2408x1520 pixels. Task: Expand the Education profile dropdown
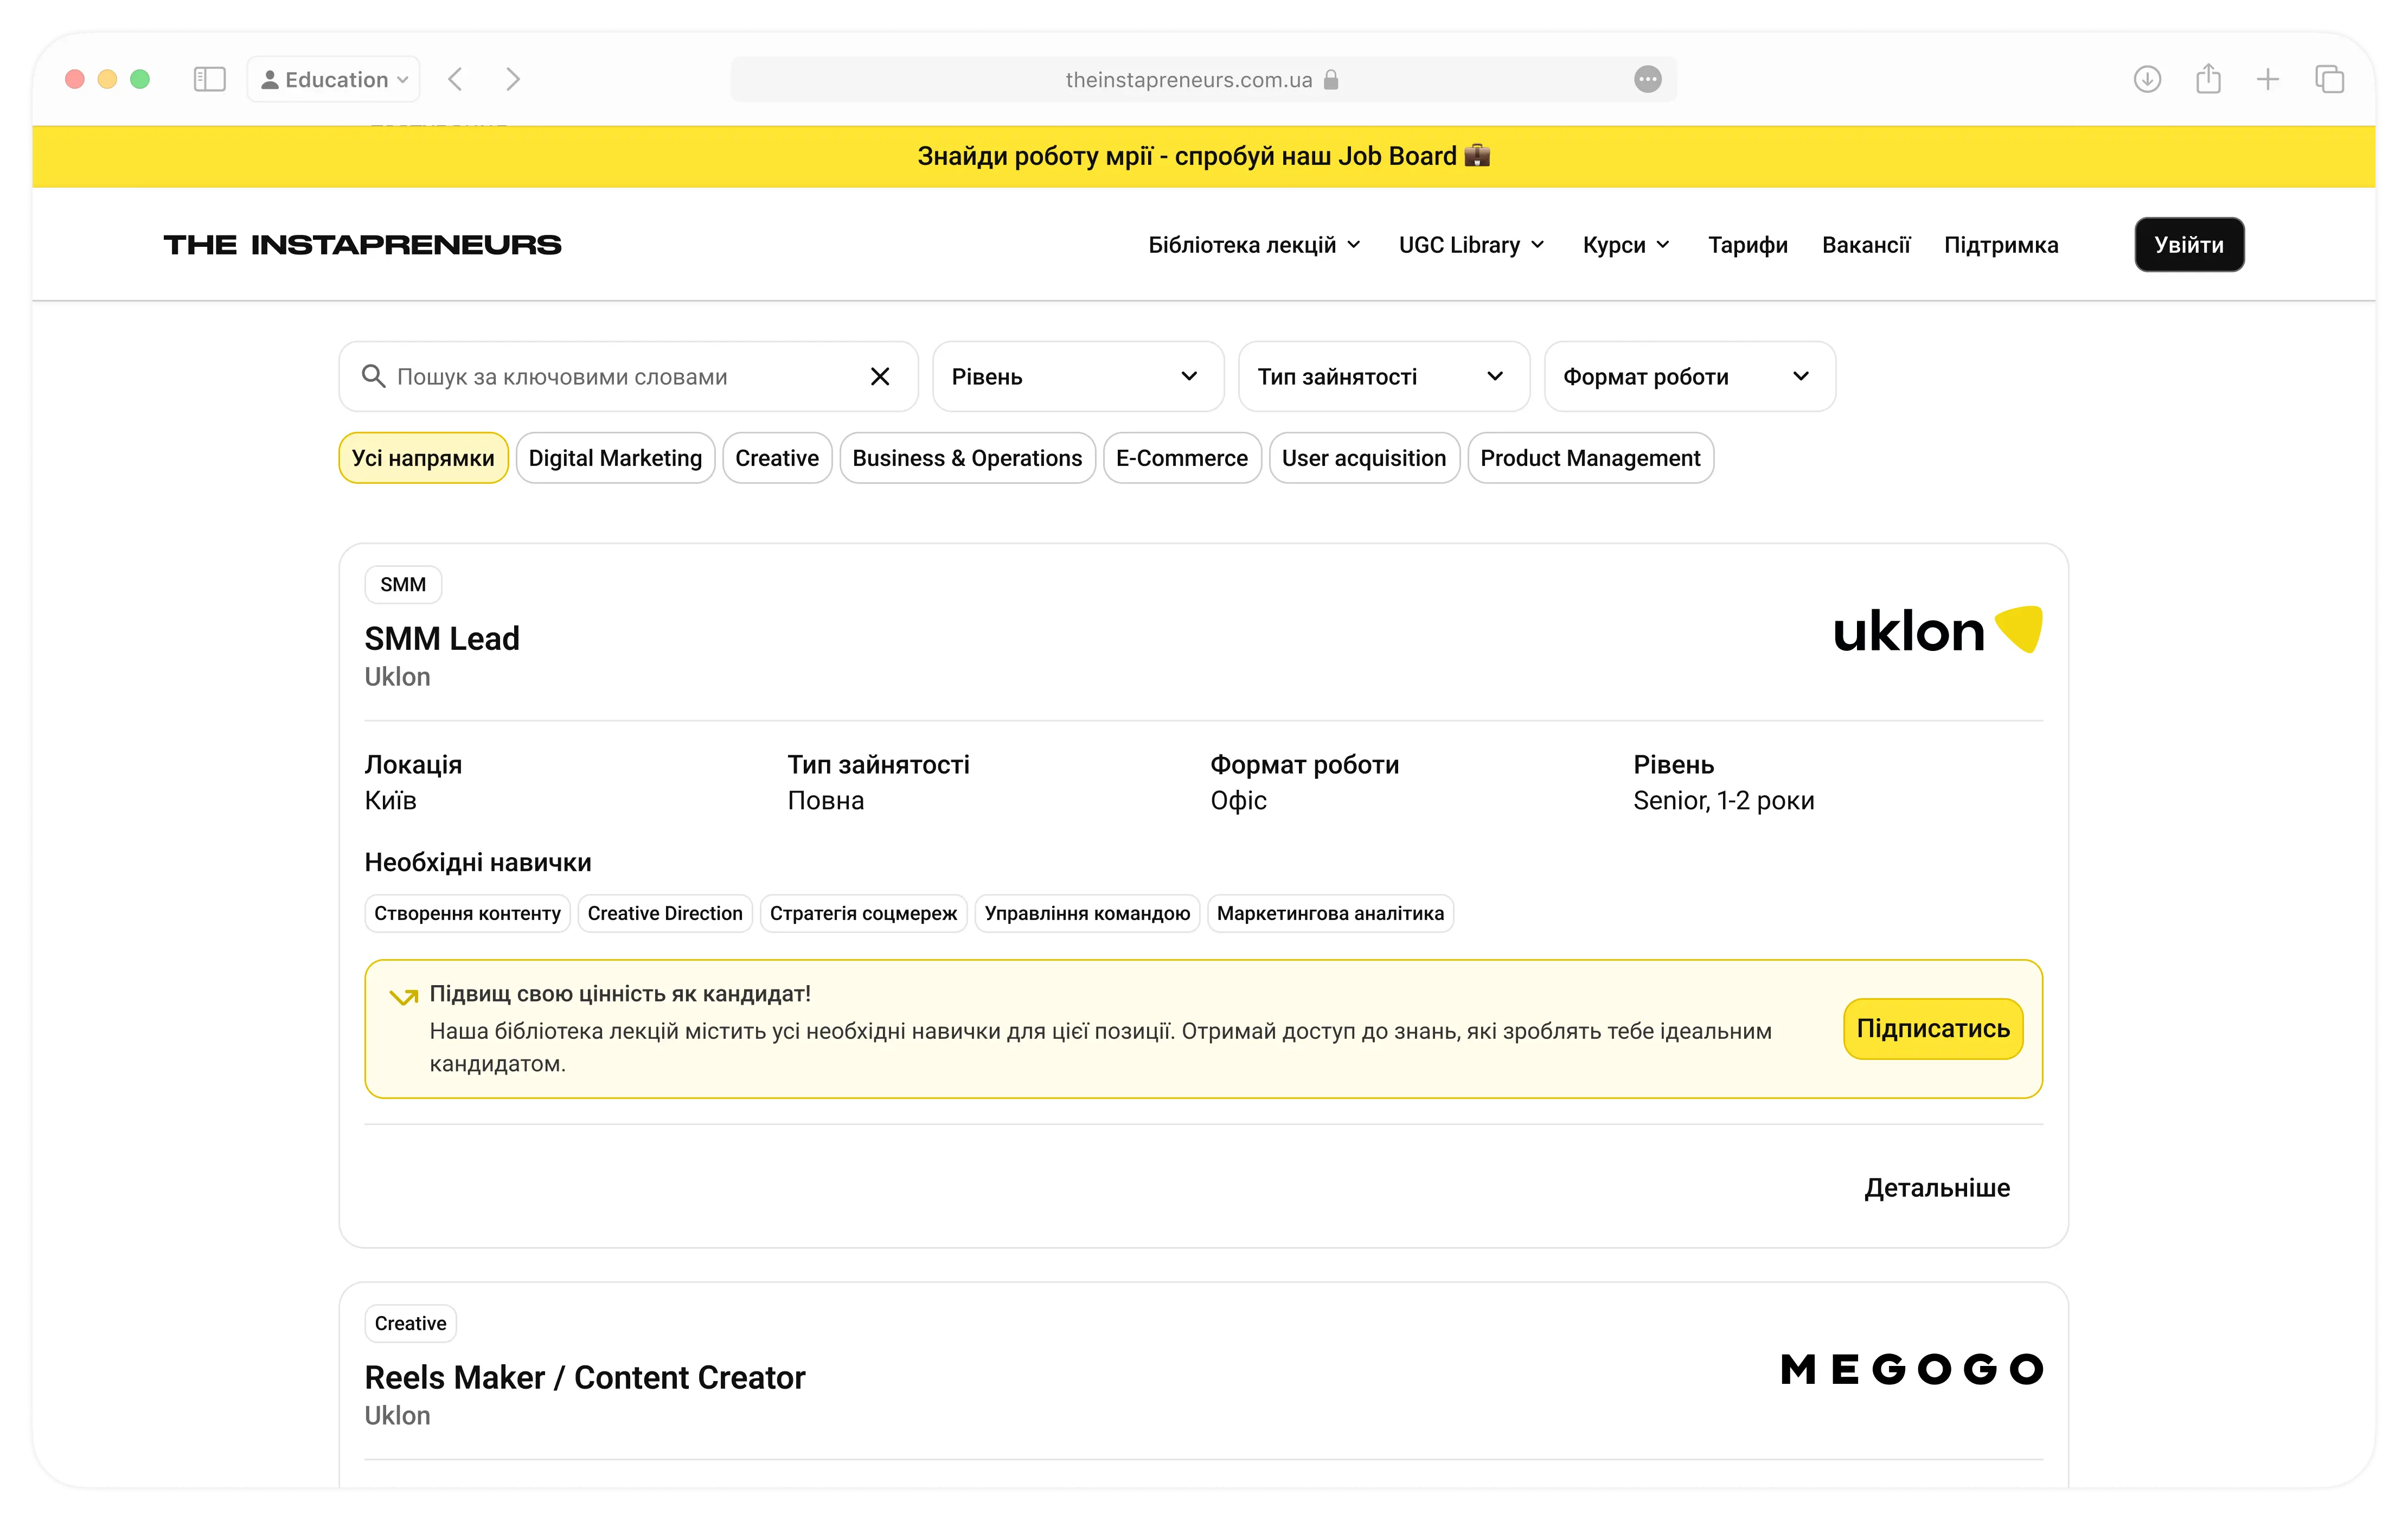click(334, 79)
